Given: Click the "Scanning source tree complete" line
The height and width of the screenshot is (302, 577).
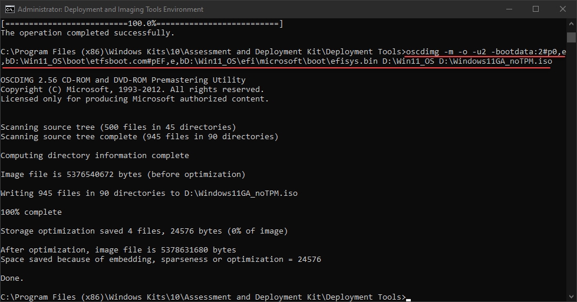Looking at the screenshot, I should pos(140,137).
